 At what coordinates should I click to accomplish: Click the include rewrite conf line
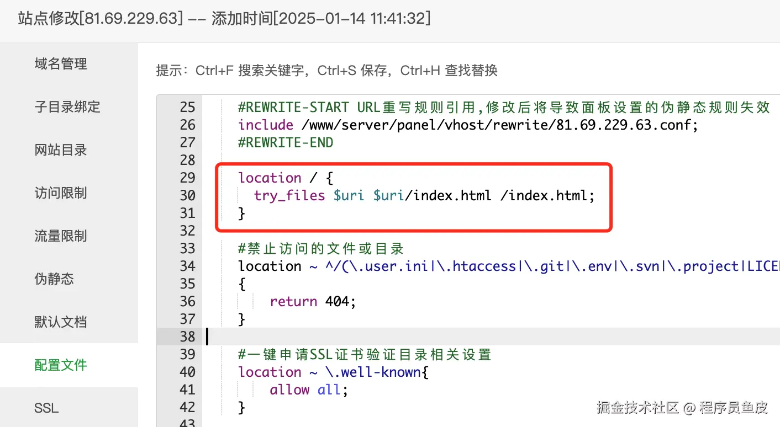point(468,125)
